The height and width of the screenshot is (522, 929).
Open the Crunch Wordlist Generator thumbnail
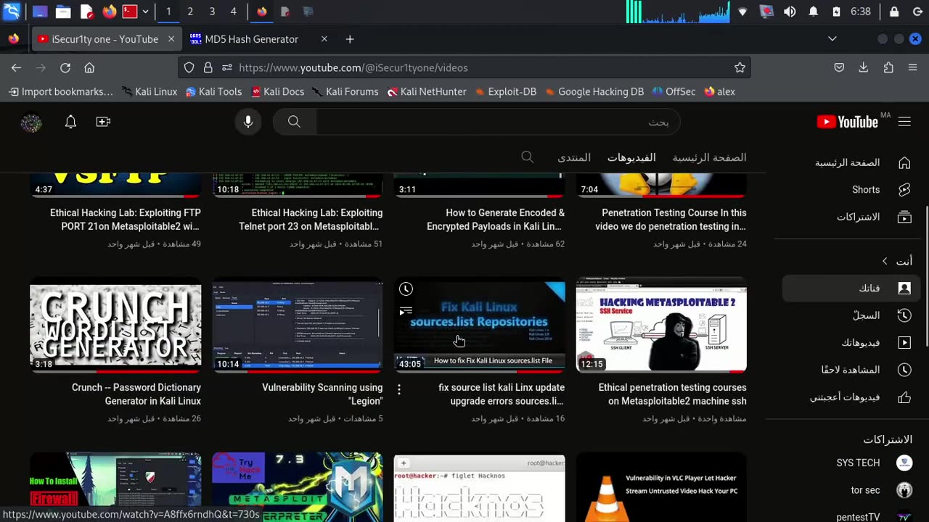coord(115,325)
